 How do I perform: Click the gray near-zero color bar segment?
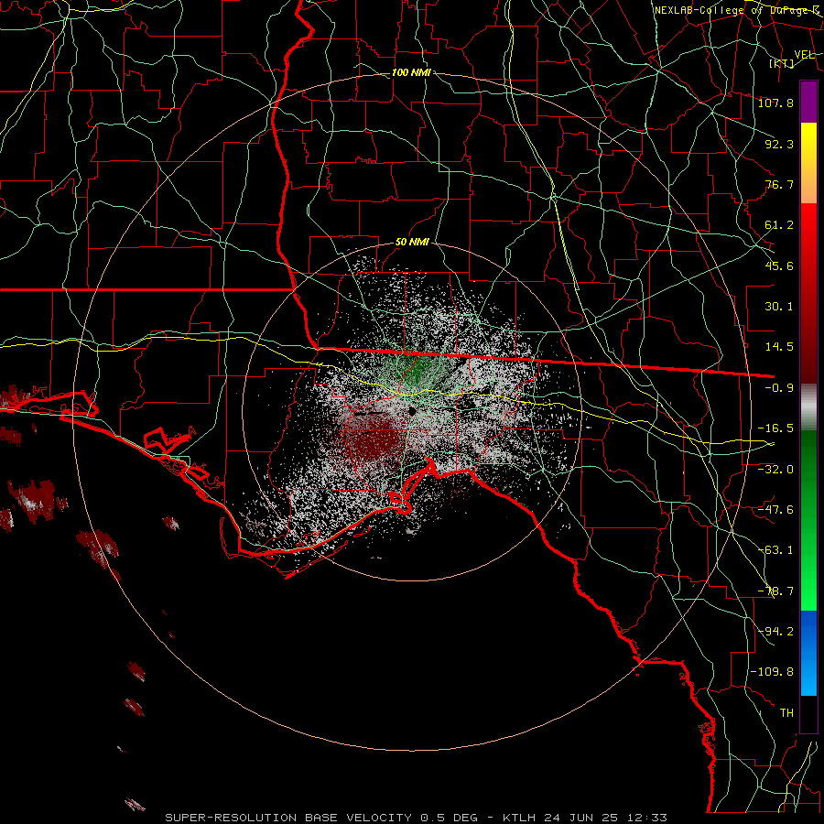pyautogui.click(x=808, y=407)
